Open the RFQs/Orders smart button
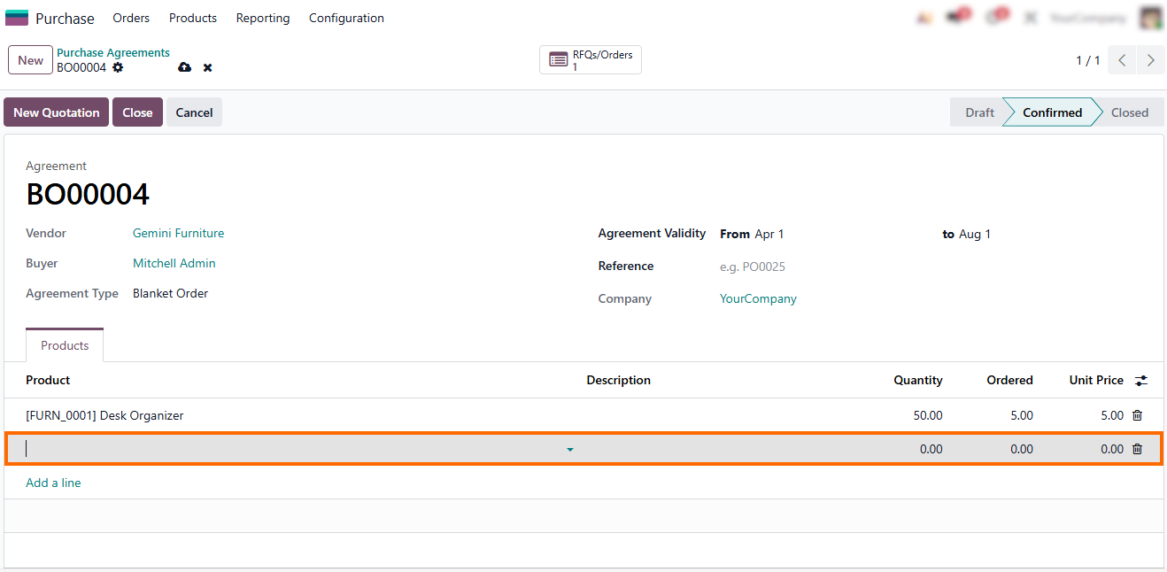 tap(591, 60)
